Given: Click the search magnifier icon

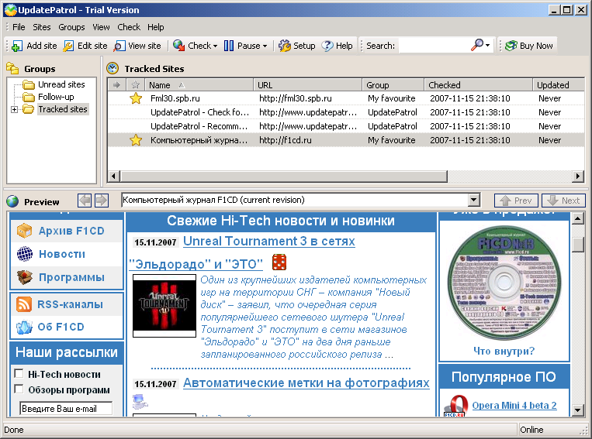Looking at the screenshot, I should click(477, 45).
